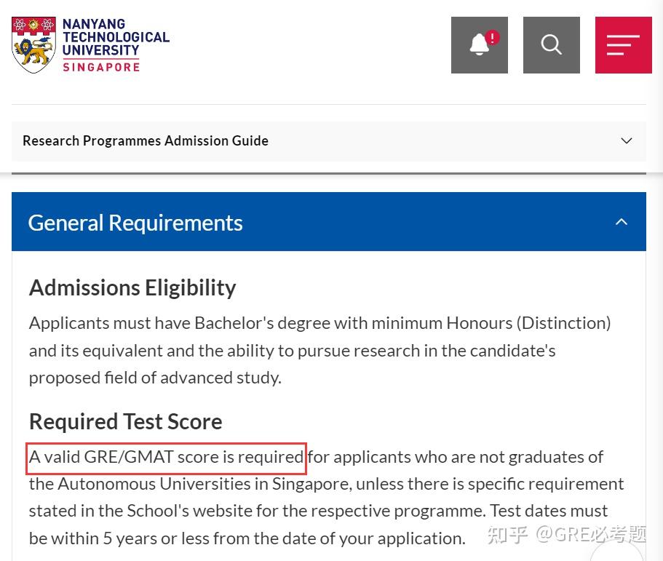Image resolution: width=663 pixels, height=561 pixels.
Task: Collapse the General Requirements chevron
Action: pos(622,222)
